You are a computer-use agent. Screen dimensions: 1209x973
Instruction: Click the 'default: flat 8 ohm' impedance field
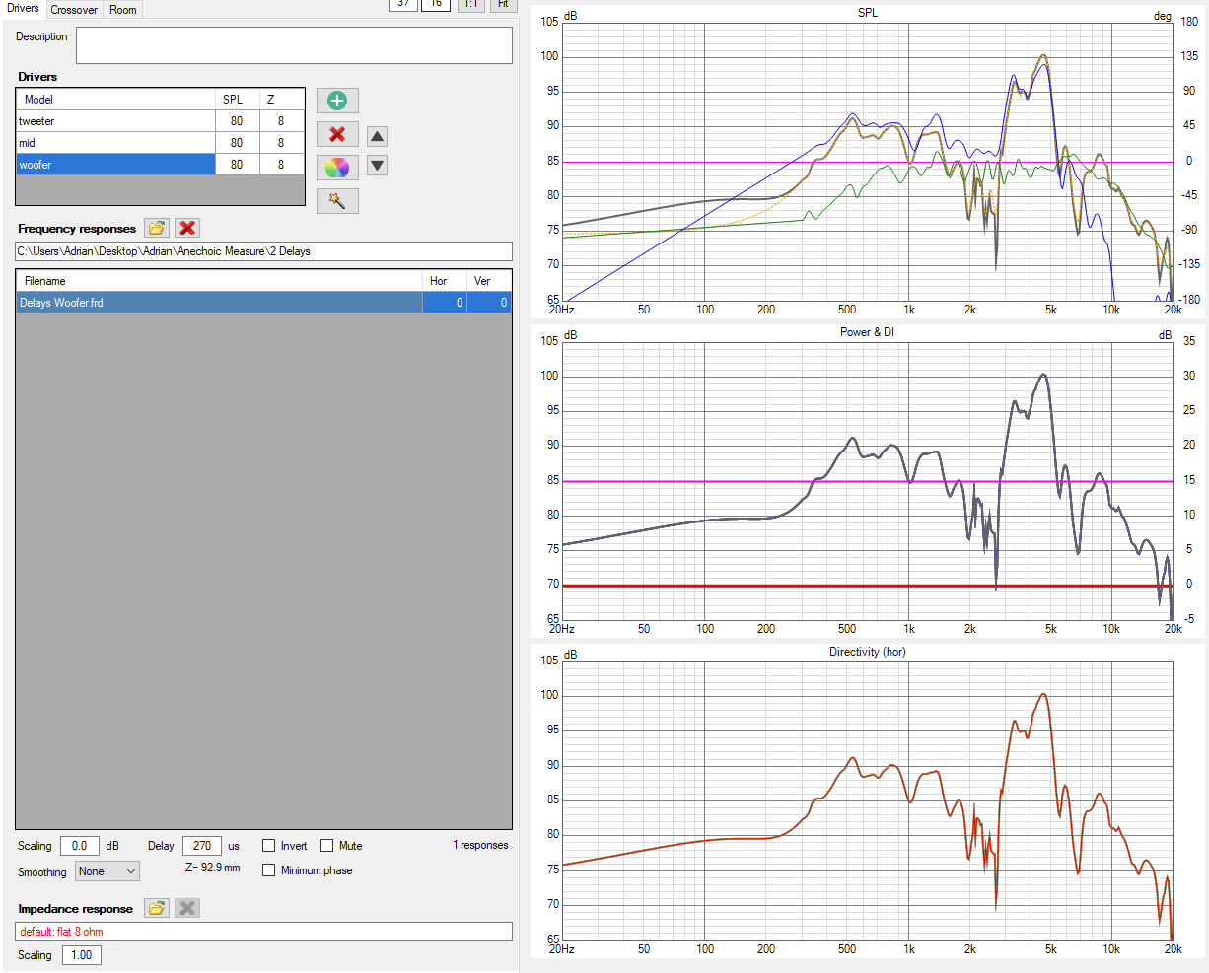click(264, 932)
